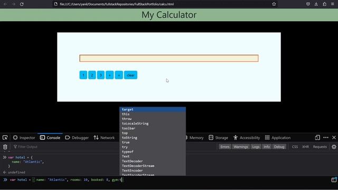Select 'TextDecoder' autocomplete suggestion
This screenshot has height=190, width=338.
[x=153, y=161]
